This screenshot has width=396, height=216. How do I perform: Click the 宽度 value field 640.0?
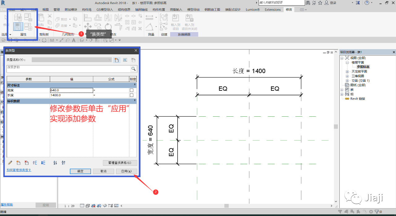tap(71, 90)
